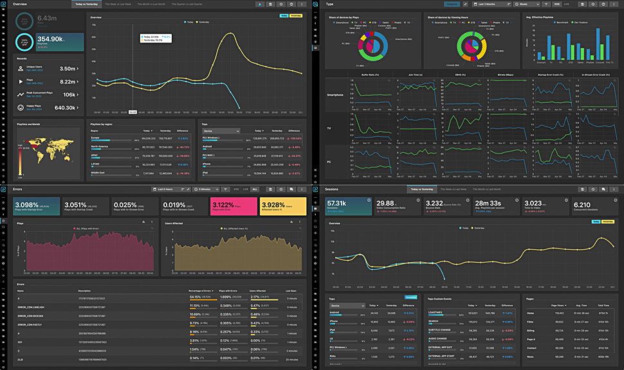Open more options menu in Errors panel
The image size is (624, 370).
click(302, 189)
